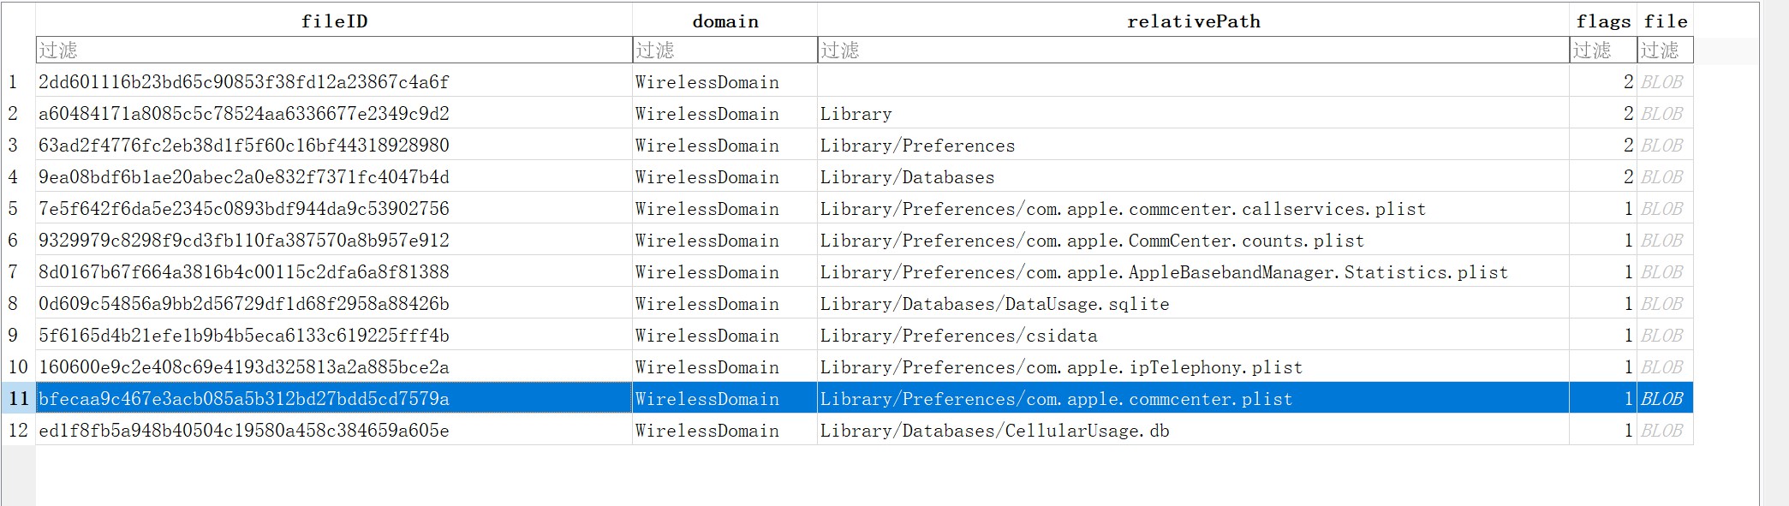Screen dimensions: 1789x506
Task: Focus the relativePath filter field
Action: pos(1193,51)
